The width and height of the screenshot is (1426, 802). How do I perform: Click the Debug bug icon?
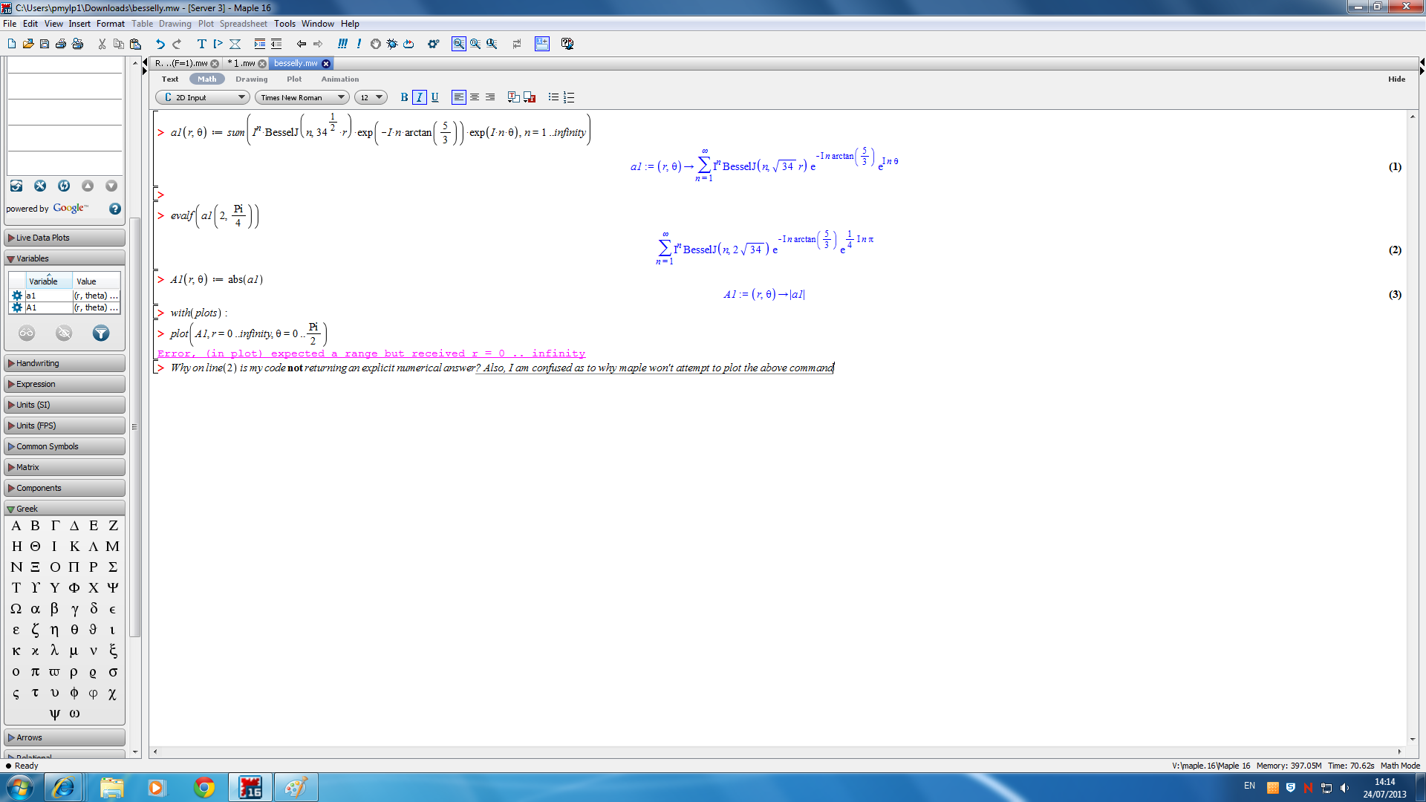[x=392, y=44]
